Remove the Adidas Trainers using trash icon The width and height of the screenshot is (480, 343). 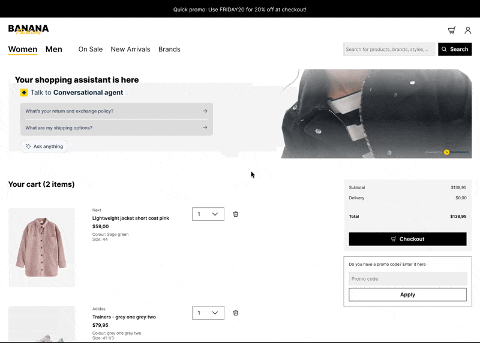pos(235,312)
